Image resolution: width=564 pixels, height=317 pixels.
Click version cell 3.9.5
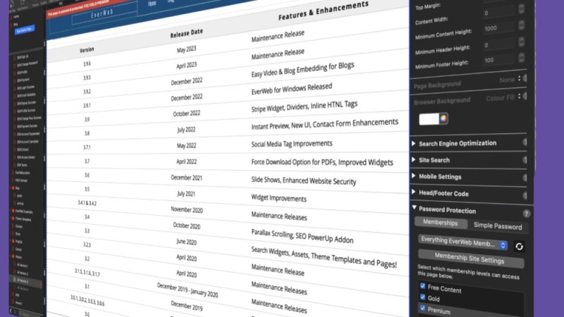click(x=87, y=77)
